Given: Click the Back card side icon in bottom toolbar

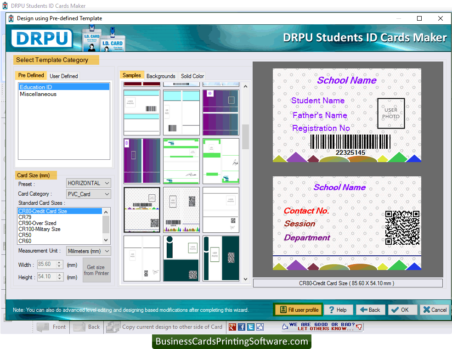Looking at the screenshot, I should (x=79, y=327).
